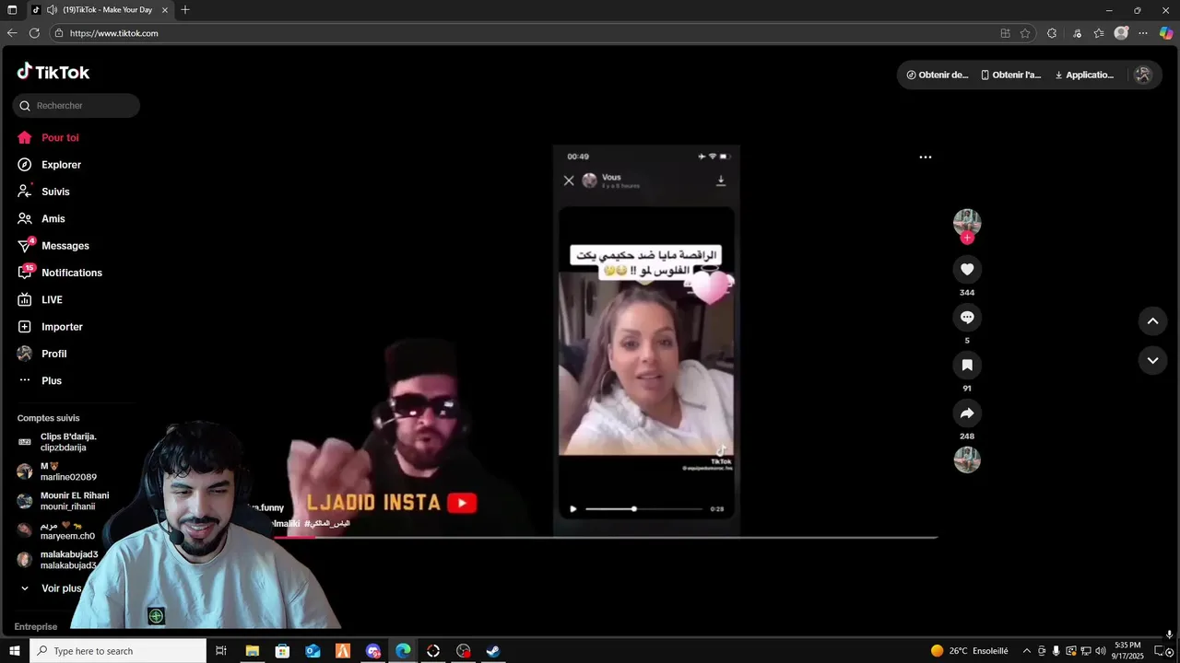Seek on the TikTok video progress bar

coord(606,537)
